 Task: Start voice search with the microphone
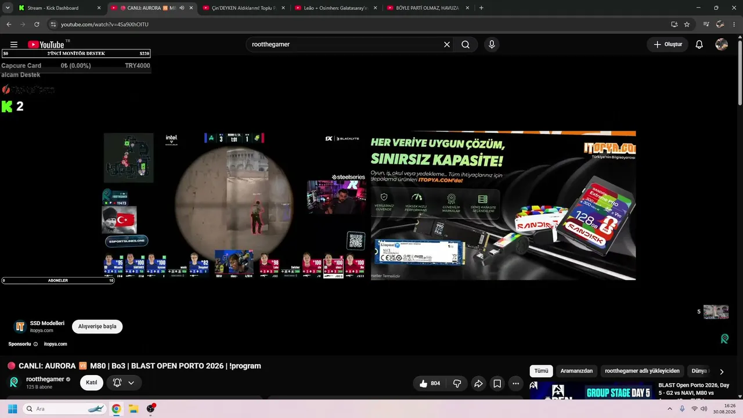point(492,45)
